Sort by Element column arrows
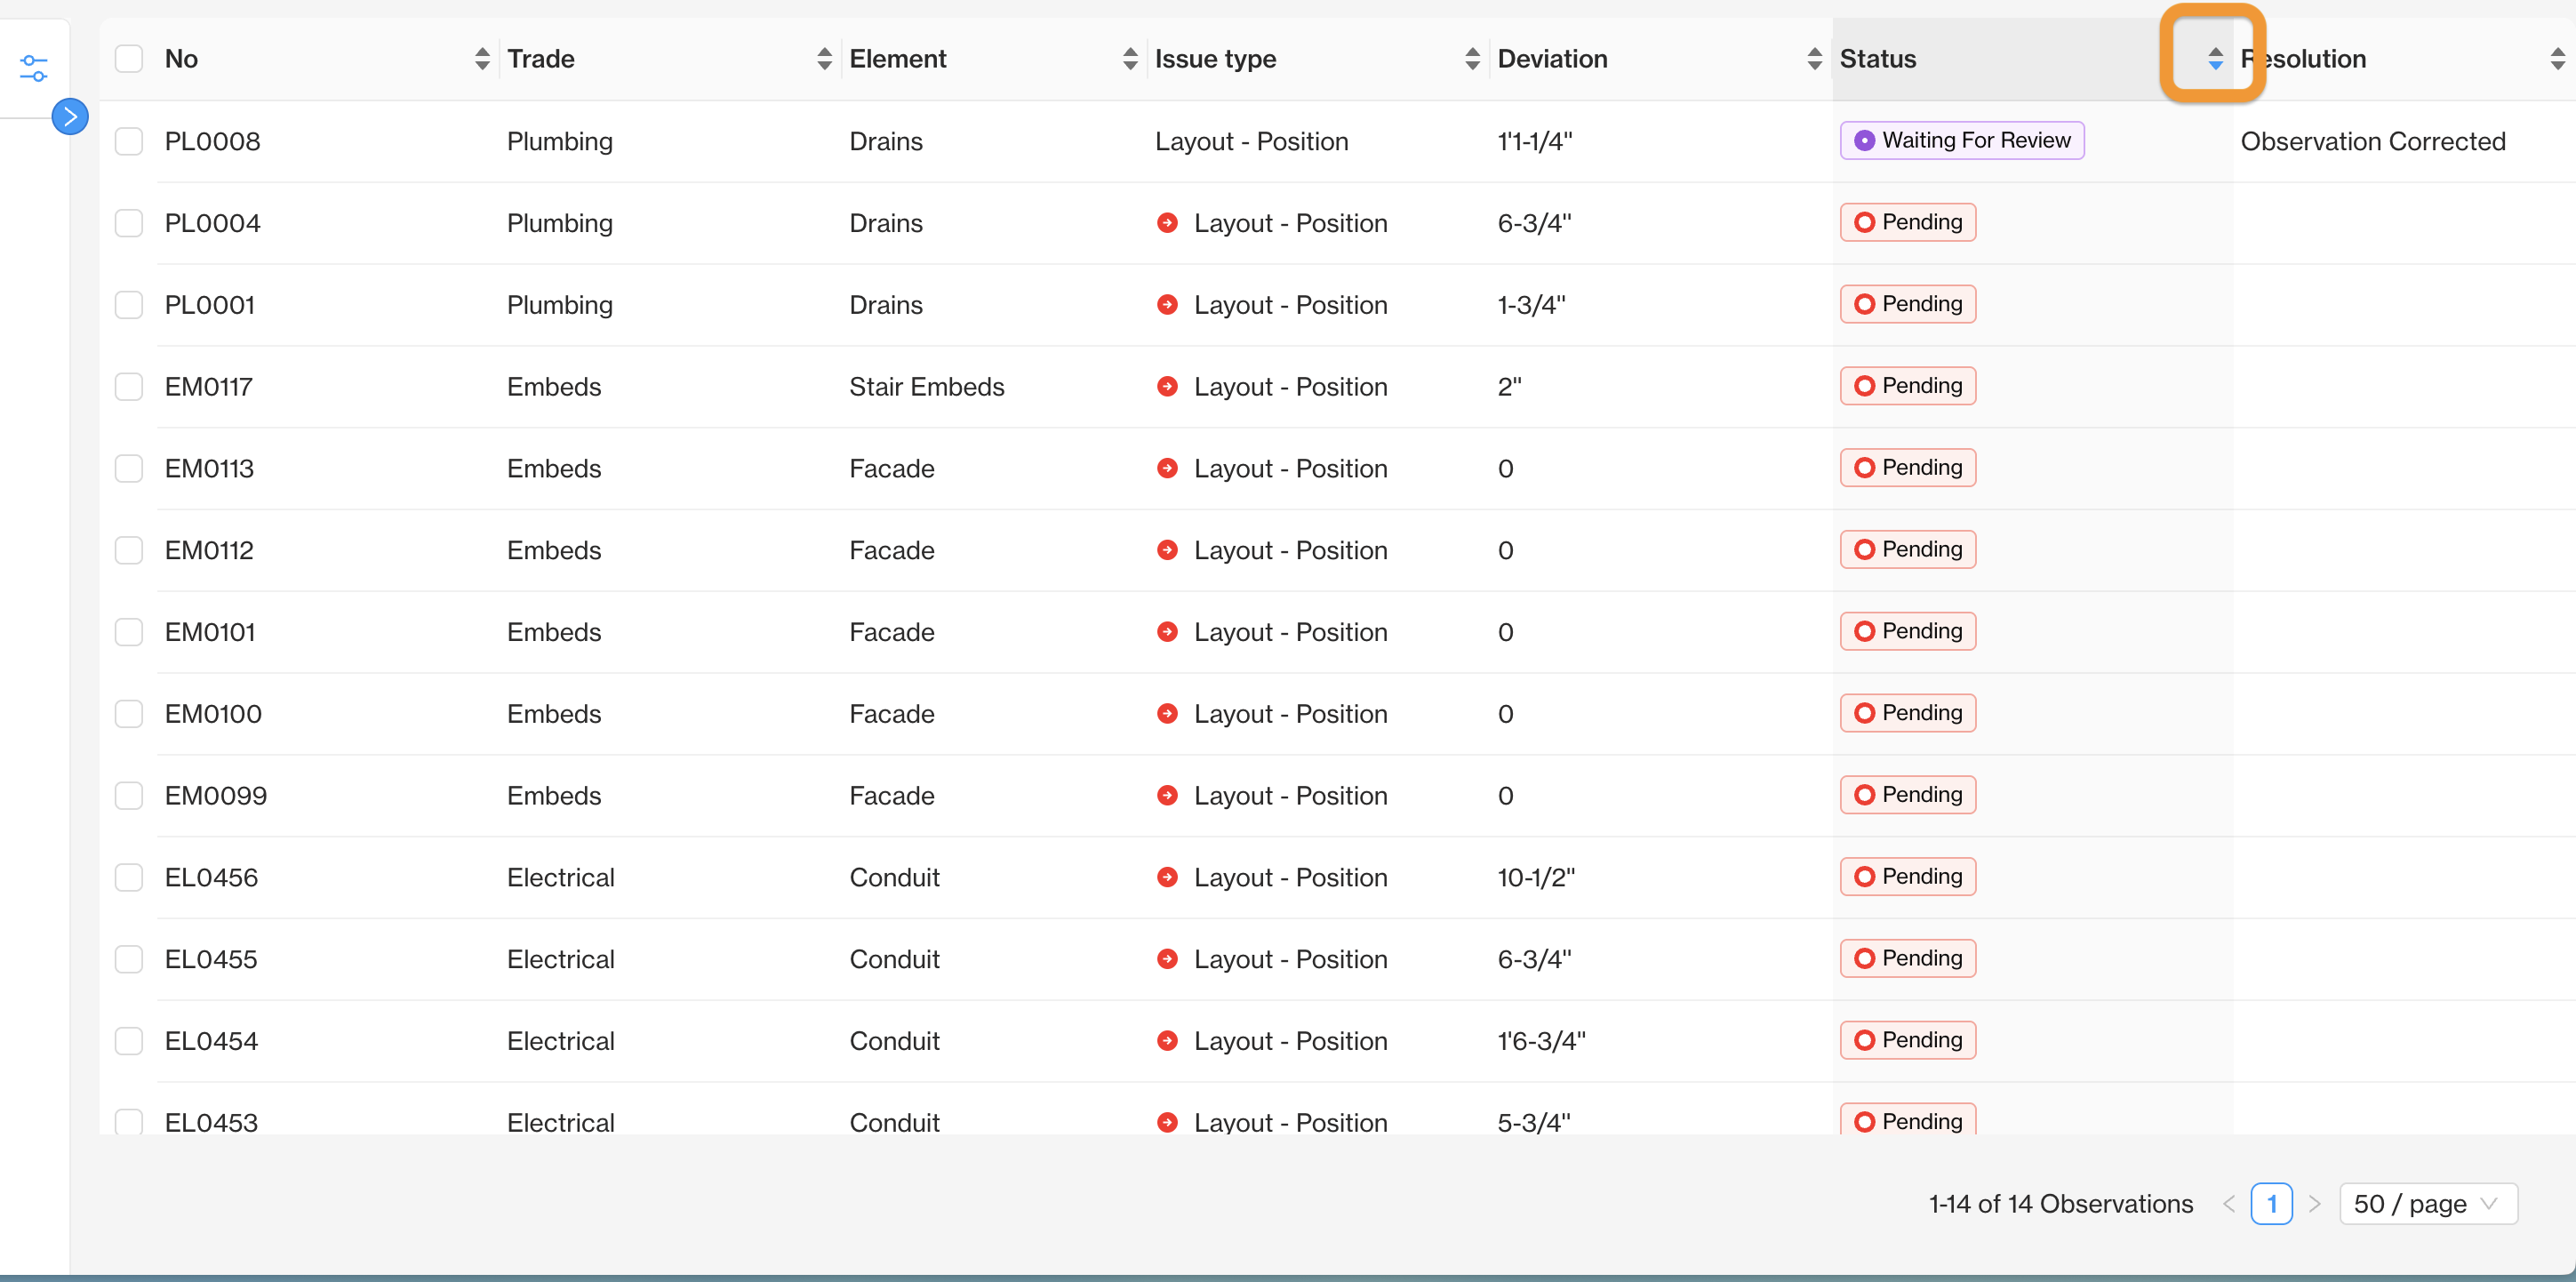The height and width of the screenshot is (1282, 2576). 1130,59
